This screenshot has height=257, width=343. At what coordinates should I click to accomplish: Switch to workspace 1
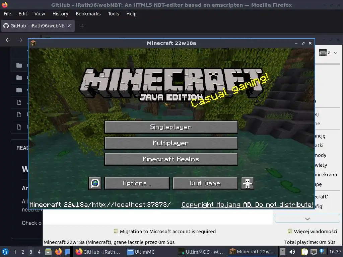[x=15, y=252]
